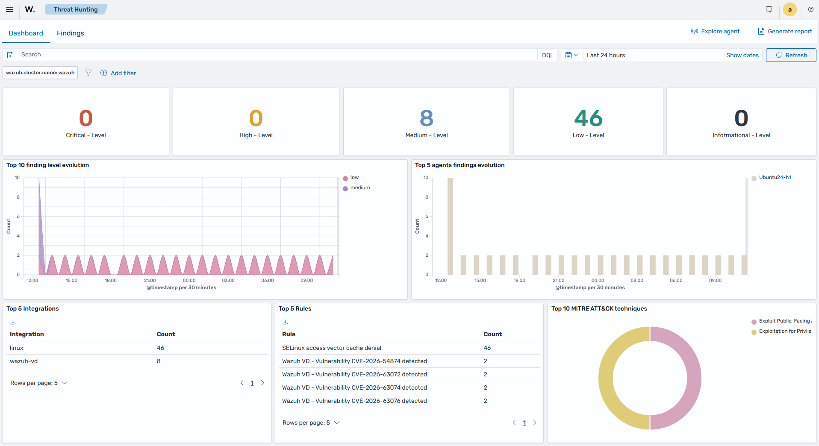The image size is (819, 446).
Task: Sort by Integration column header
Action: click(x=27, y=334)
